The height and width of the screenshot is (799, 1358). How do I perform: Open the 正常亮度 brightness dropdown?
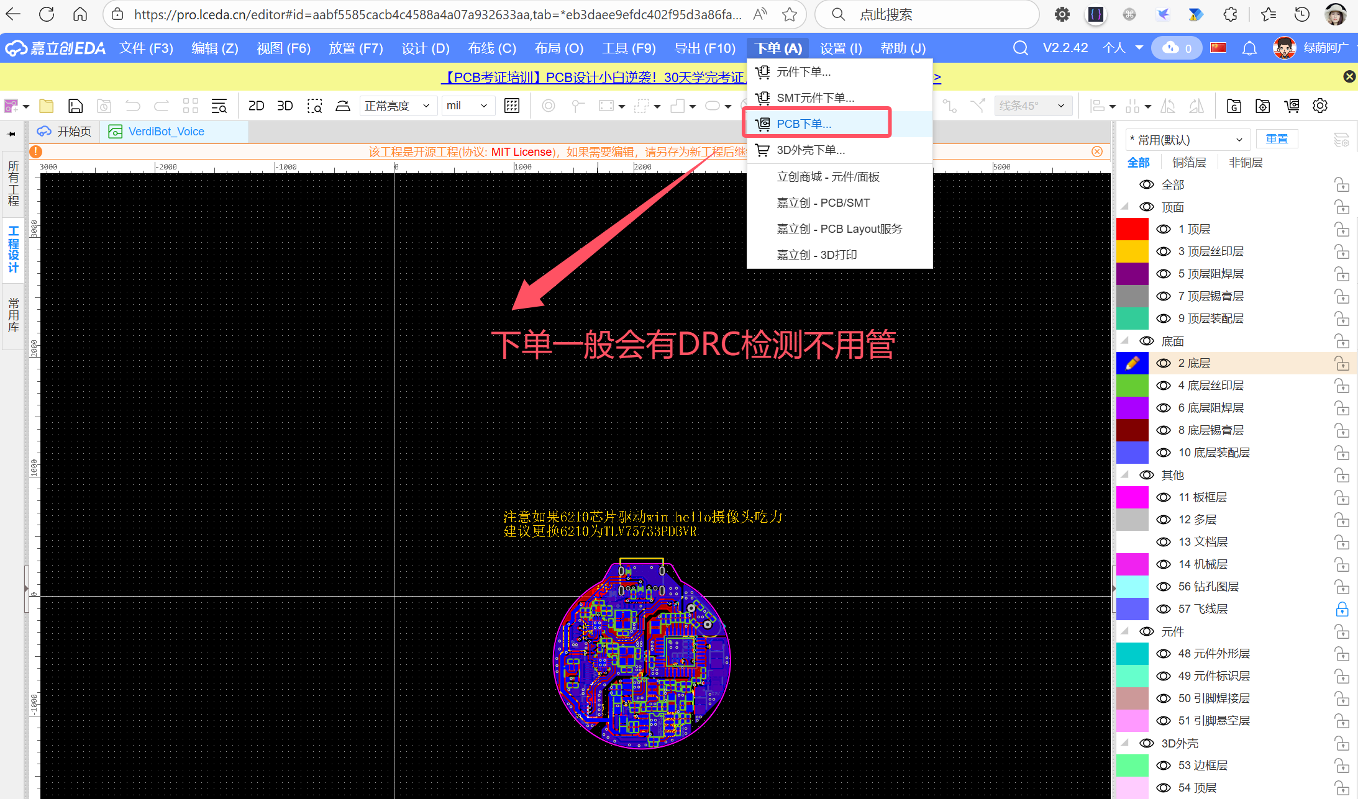398,106
